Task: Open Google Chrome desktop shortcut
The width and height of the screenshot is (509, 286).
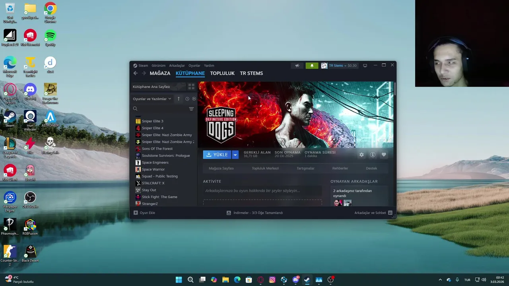Action: (x=50, y=13)
